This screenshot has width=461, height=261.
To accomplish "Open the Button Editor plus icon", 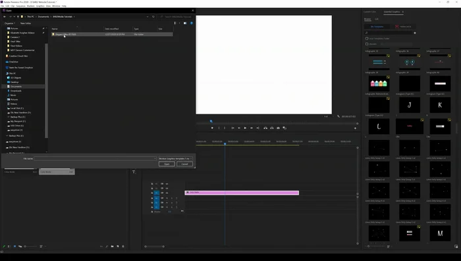I will (355, 128).
